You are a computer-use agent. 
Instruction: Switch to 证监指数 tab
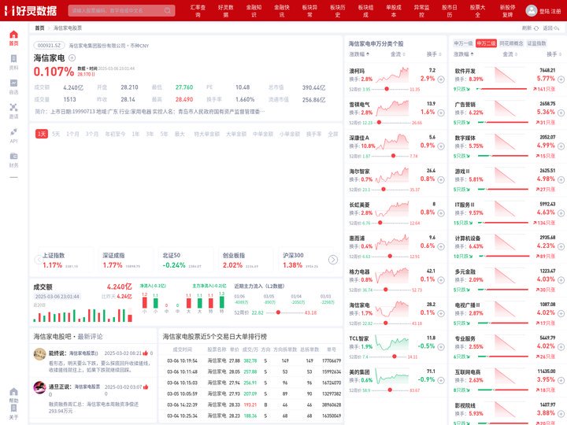coord(536,43)
